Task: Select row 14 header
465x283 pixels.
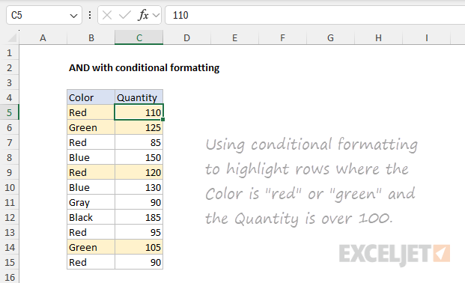Action: pyautogui.click(x=10, y=247)
